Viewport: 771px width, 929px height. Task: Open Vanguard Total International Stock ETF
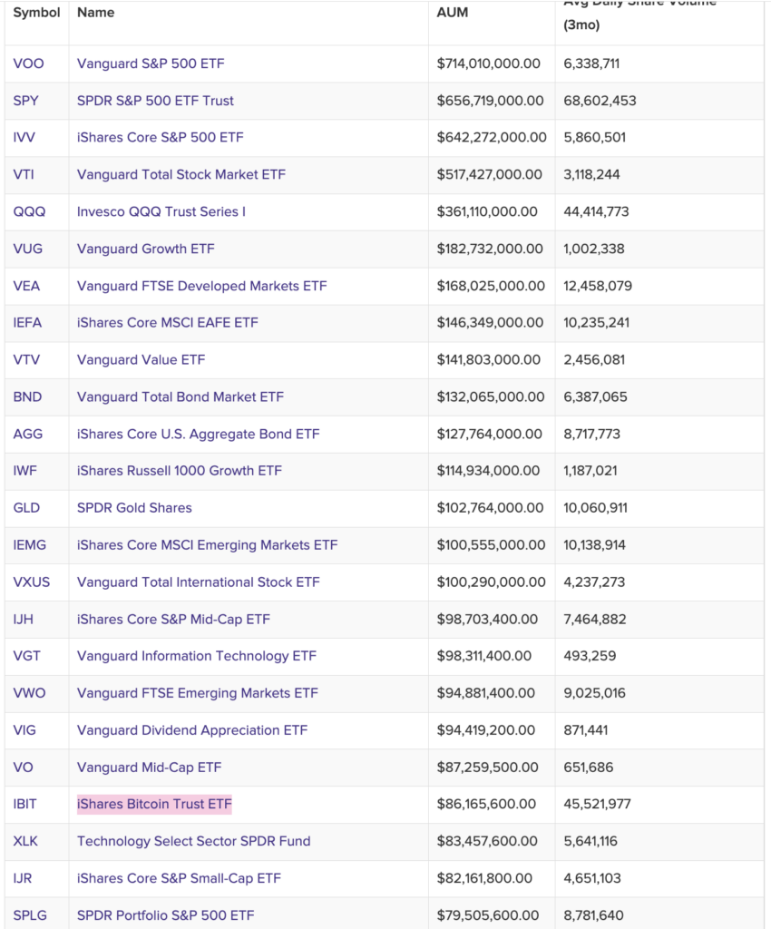(198, 582)
